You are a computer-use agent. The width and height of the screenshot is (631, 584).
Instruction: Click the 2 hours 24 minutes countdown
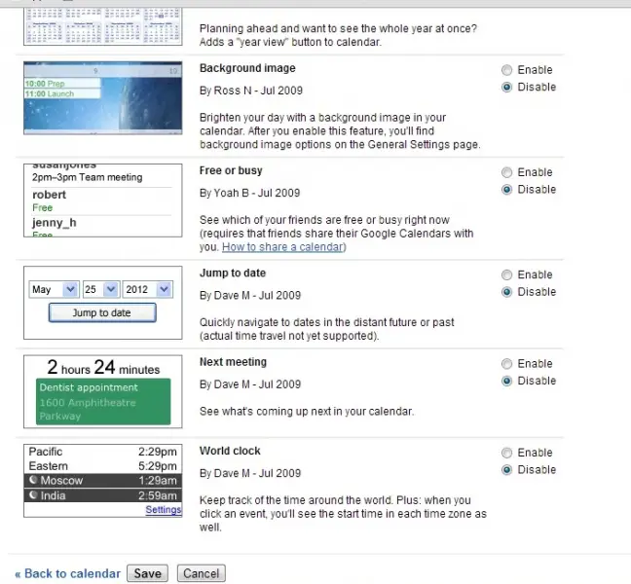[103, 367]
